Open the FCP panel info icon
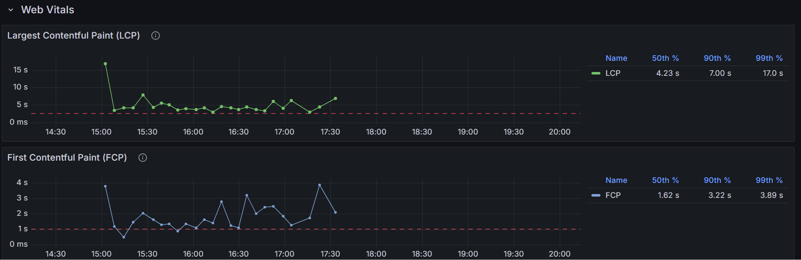Image resolution: width=801 pixels, height=260 pixels. 143,158
